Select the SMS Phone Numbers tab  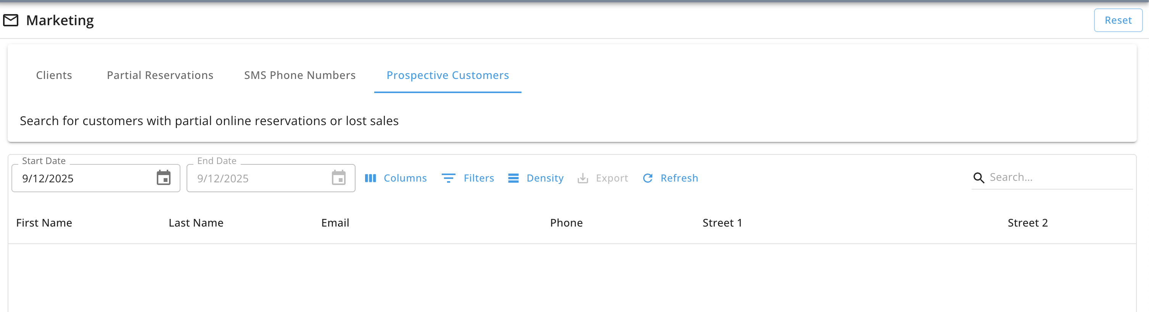tap(300, 75)
